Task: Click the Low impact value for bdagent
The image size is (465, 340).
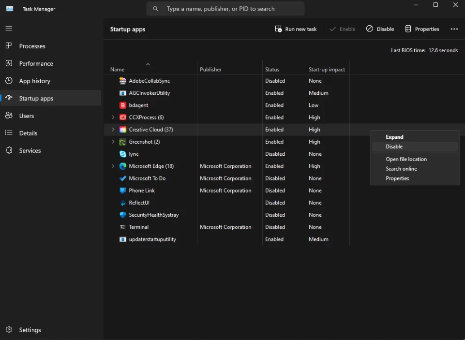Action: click(314, 105)
